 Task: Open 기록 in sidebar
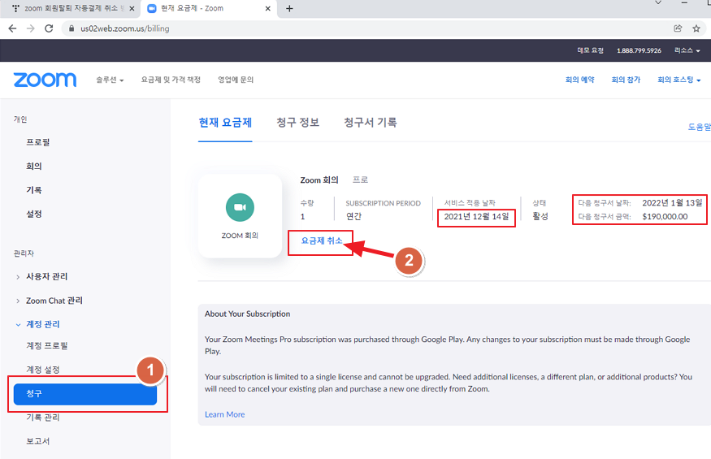coord(34,190)
